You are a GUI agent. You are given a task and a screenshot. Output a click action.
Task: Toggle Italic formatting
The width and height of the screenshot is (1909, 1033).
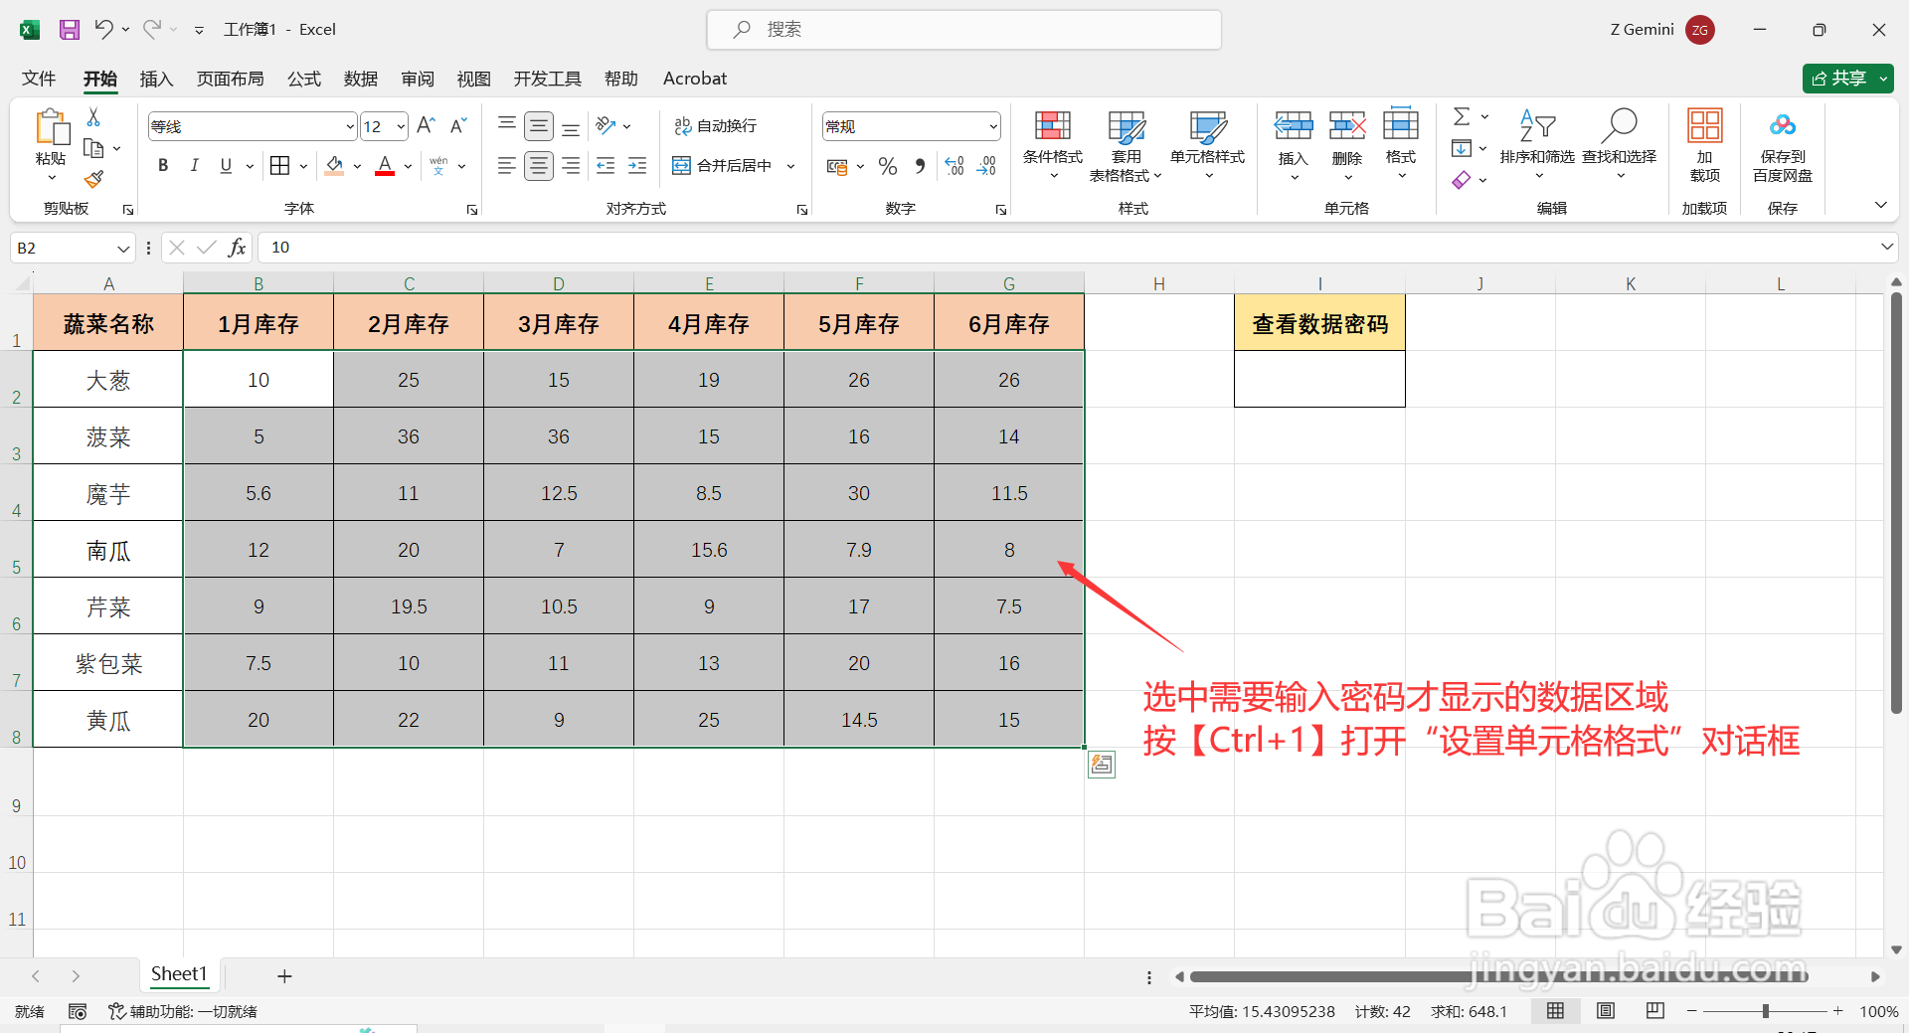[195, 166]
